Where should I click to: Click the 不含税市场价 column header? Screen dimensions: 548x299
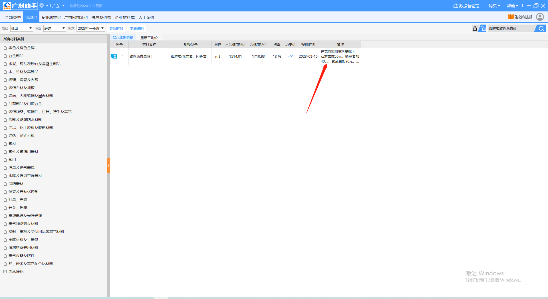235,44
